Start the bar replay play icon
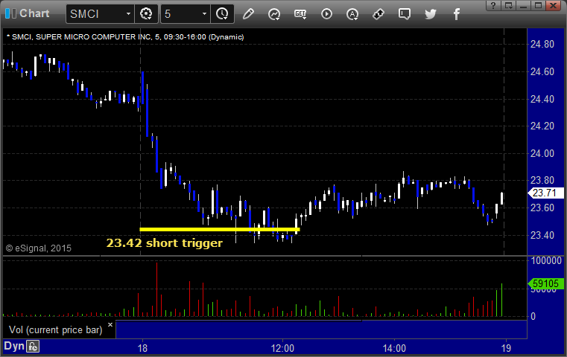Viewport: 567px width, 357px height. pyautogui.click(x=326, y=14)
